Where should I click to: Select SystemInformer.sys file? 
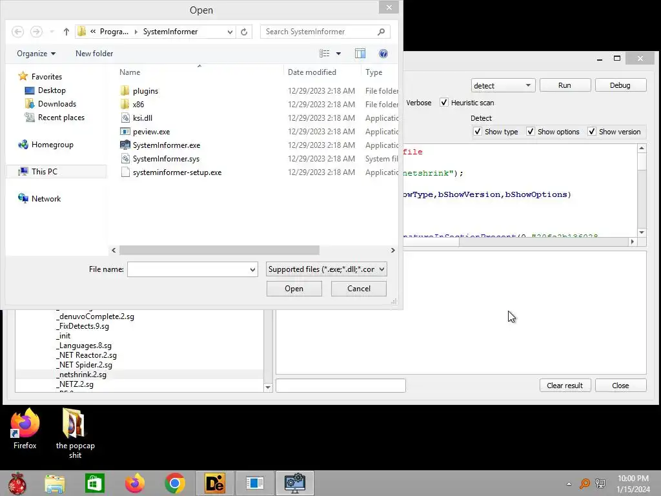[166, 159]
